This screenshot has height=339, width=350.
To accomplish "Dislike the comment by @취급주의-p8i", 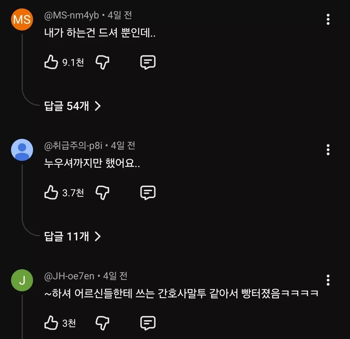I will point(102,193).
